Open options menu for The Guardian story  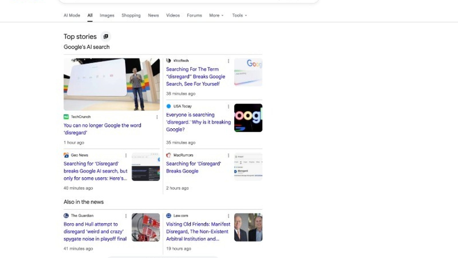click(126, 216)
